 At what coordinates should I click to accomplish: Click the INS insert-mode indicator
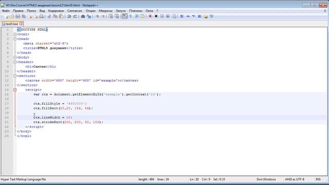[318, 179]
